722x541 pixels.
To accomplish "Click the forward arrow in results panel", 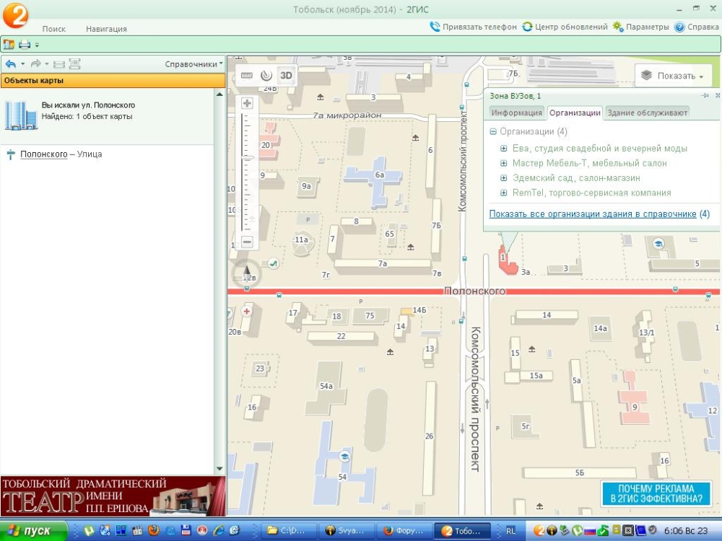I will (x=35, y=64).
